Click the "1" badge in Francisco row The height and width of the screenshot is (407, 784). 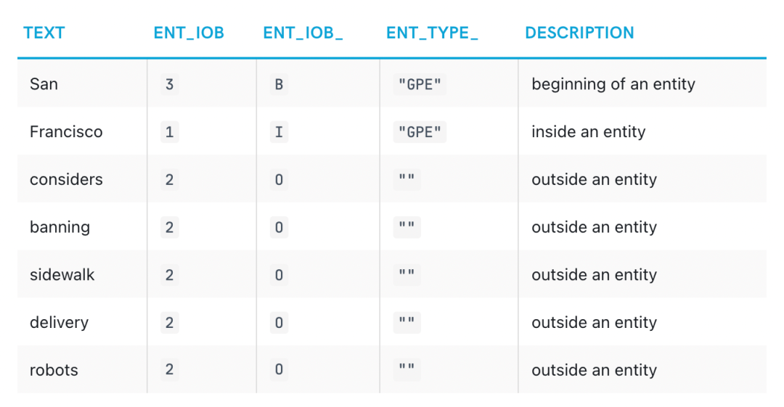point(169,132)
